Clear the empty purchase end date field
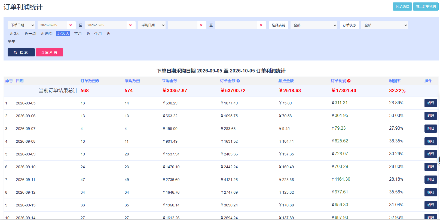 (261, 25)
